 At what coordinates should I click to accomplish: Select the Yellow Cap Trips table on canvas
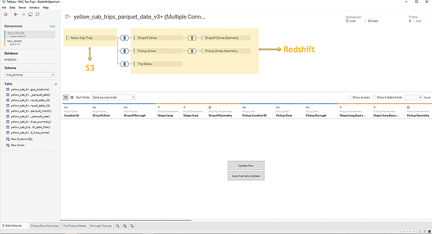pyautogui.click(x=91, y=38)
